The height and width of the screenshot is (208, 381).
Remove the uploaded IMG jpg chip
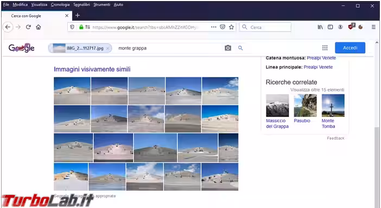point(107,48)
